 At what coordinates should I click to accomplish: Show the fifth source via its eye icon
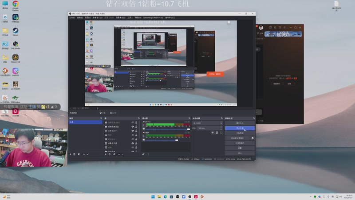(133, 139)
